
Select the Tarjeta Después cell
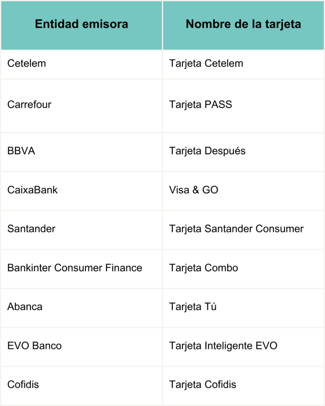(x=243, y=152)
